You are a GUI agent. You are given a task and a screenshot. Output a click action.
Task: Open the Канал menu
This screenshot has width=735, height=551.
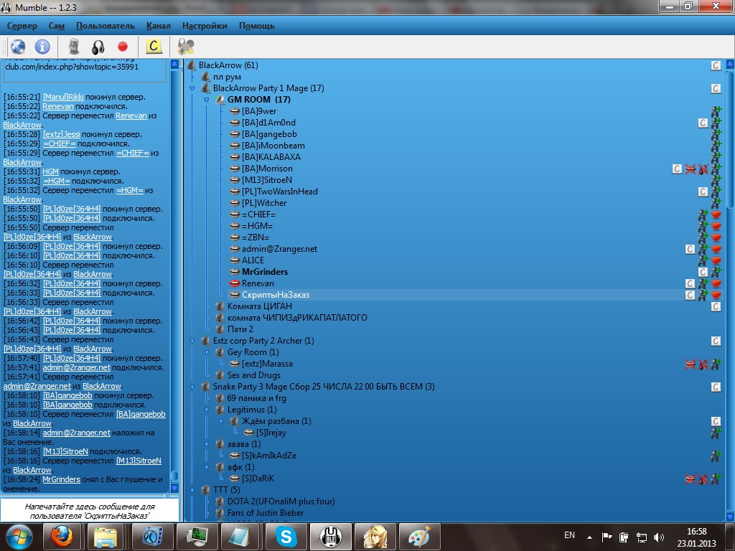[x=159, y=26]
